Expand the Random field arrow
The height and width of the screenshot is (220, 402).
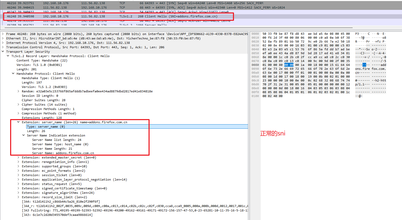[18, 91]
